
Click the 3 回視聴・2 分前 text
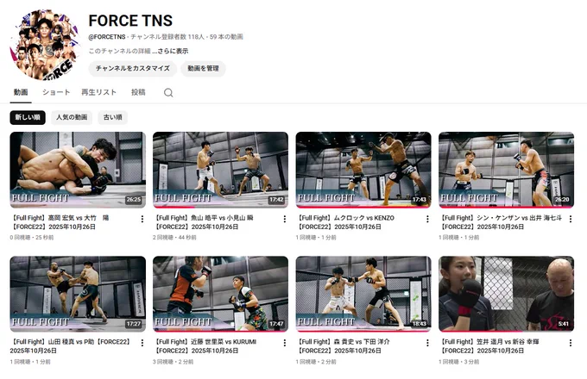click(174, 362)
